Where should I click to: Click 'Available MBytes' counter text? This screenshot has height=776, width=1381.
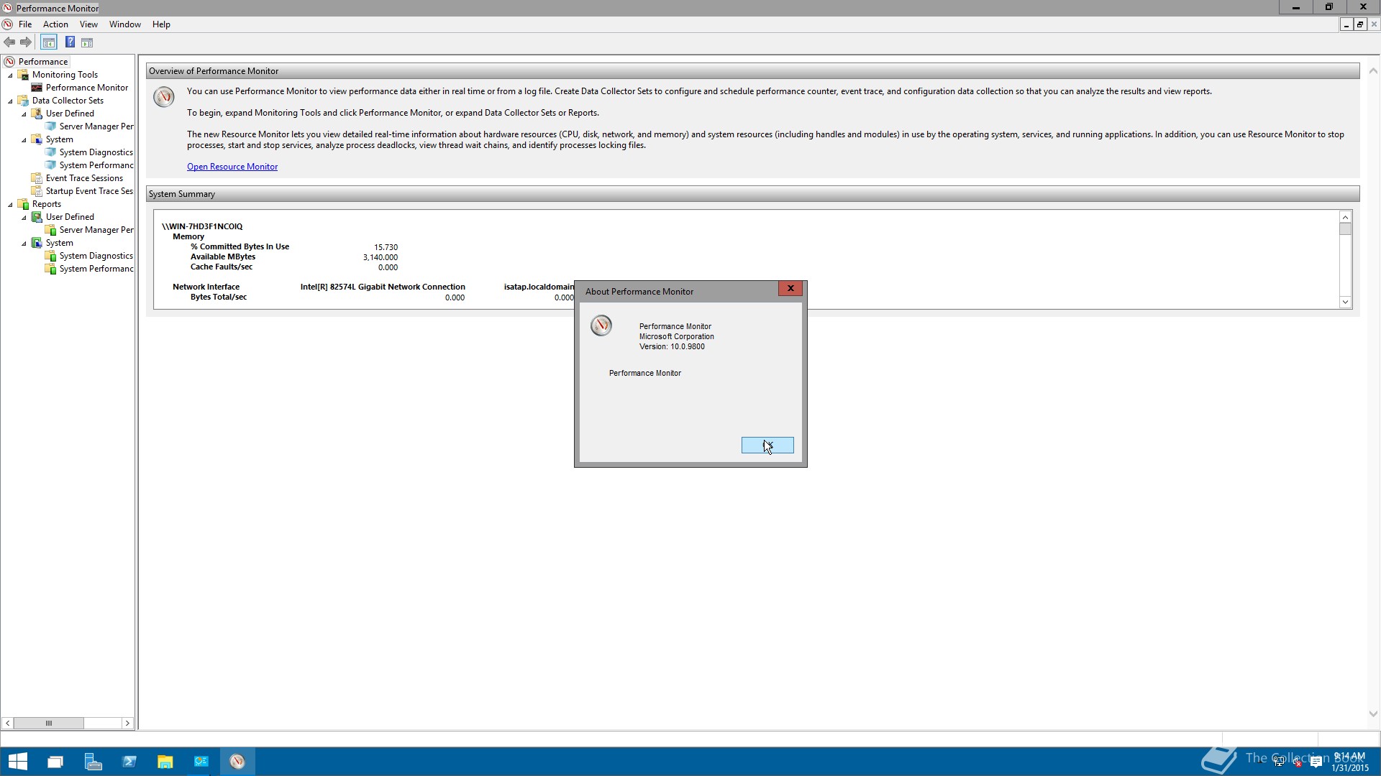223,257
